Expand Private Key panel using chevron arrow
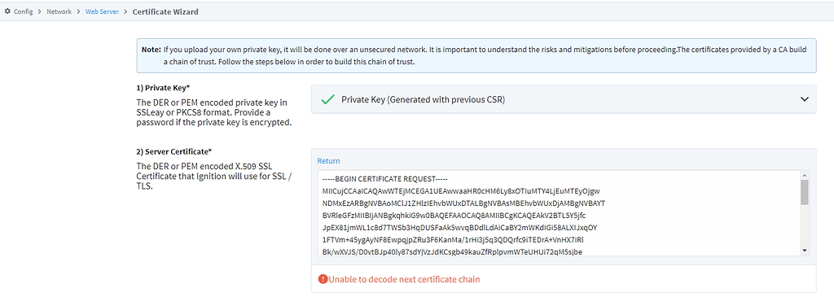The image size is (834, 301). pyautogui.click(x=805, y=99)
